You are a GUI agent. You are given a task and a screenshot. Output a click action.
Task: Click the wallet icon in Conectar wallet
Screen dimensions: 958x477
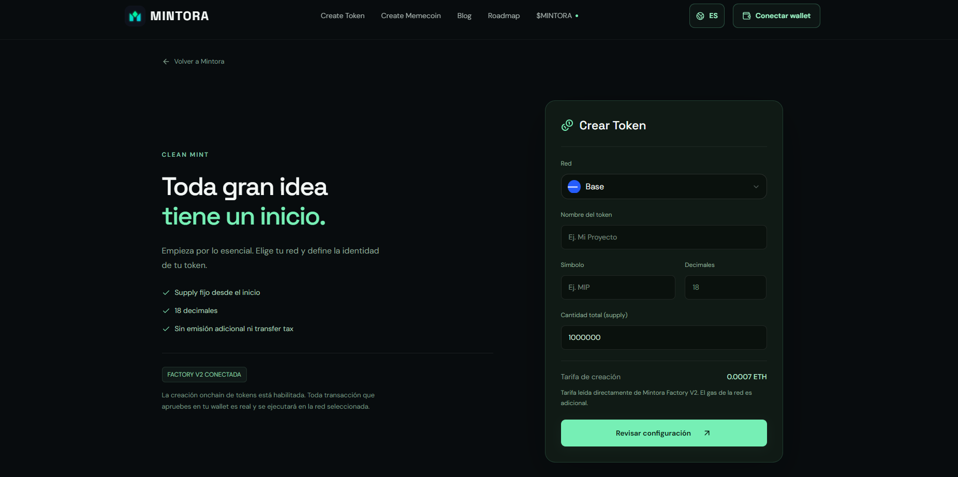click(746, 16)
